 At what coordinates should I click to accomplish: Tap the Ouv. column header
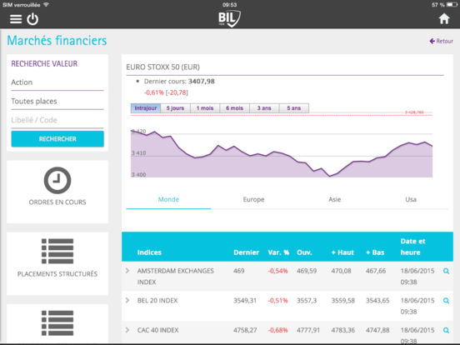click(304, 252)
